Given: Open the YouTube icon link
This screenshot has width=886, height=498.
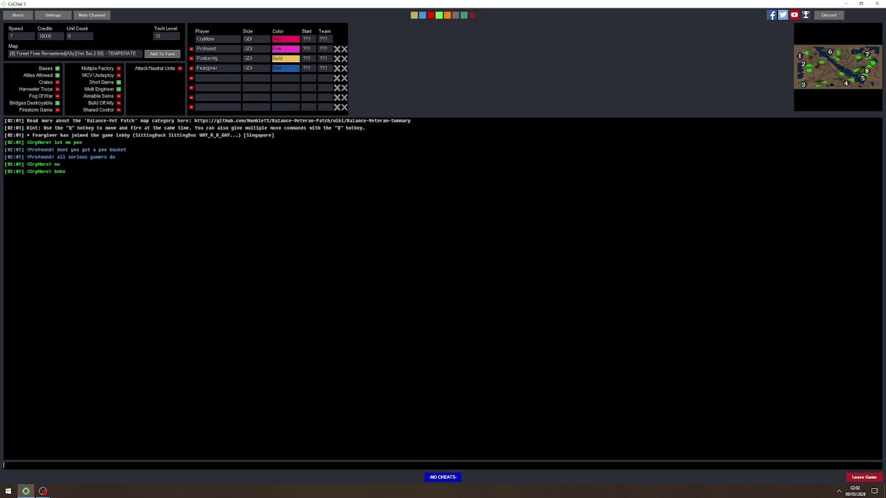Looking at the screenshot, I should 794,15.
